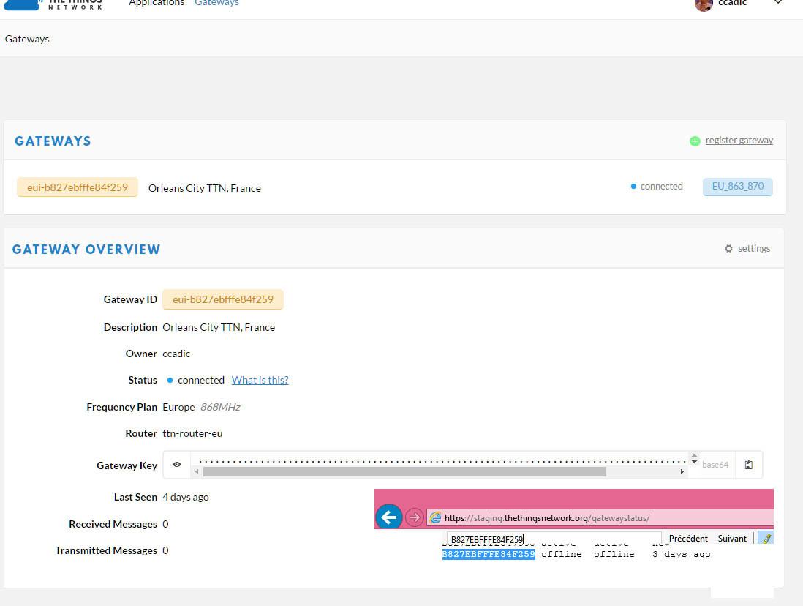The height and width of the screenshot is (606, 803).
Task: Click the highlighter icon in the find bar
Action: (766, 538)
